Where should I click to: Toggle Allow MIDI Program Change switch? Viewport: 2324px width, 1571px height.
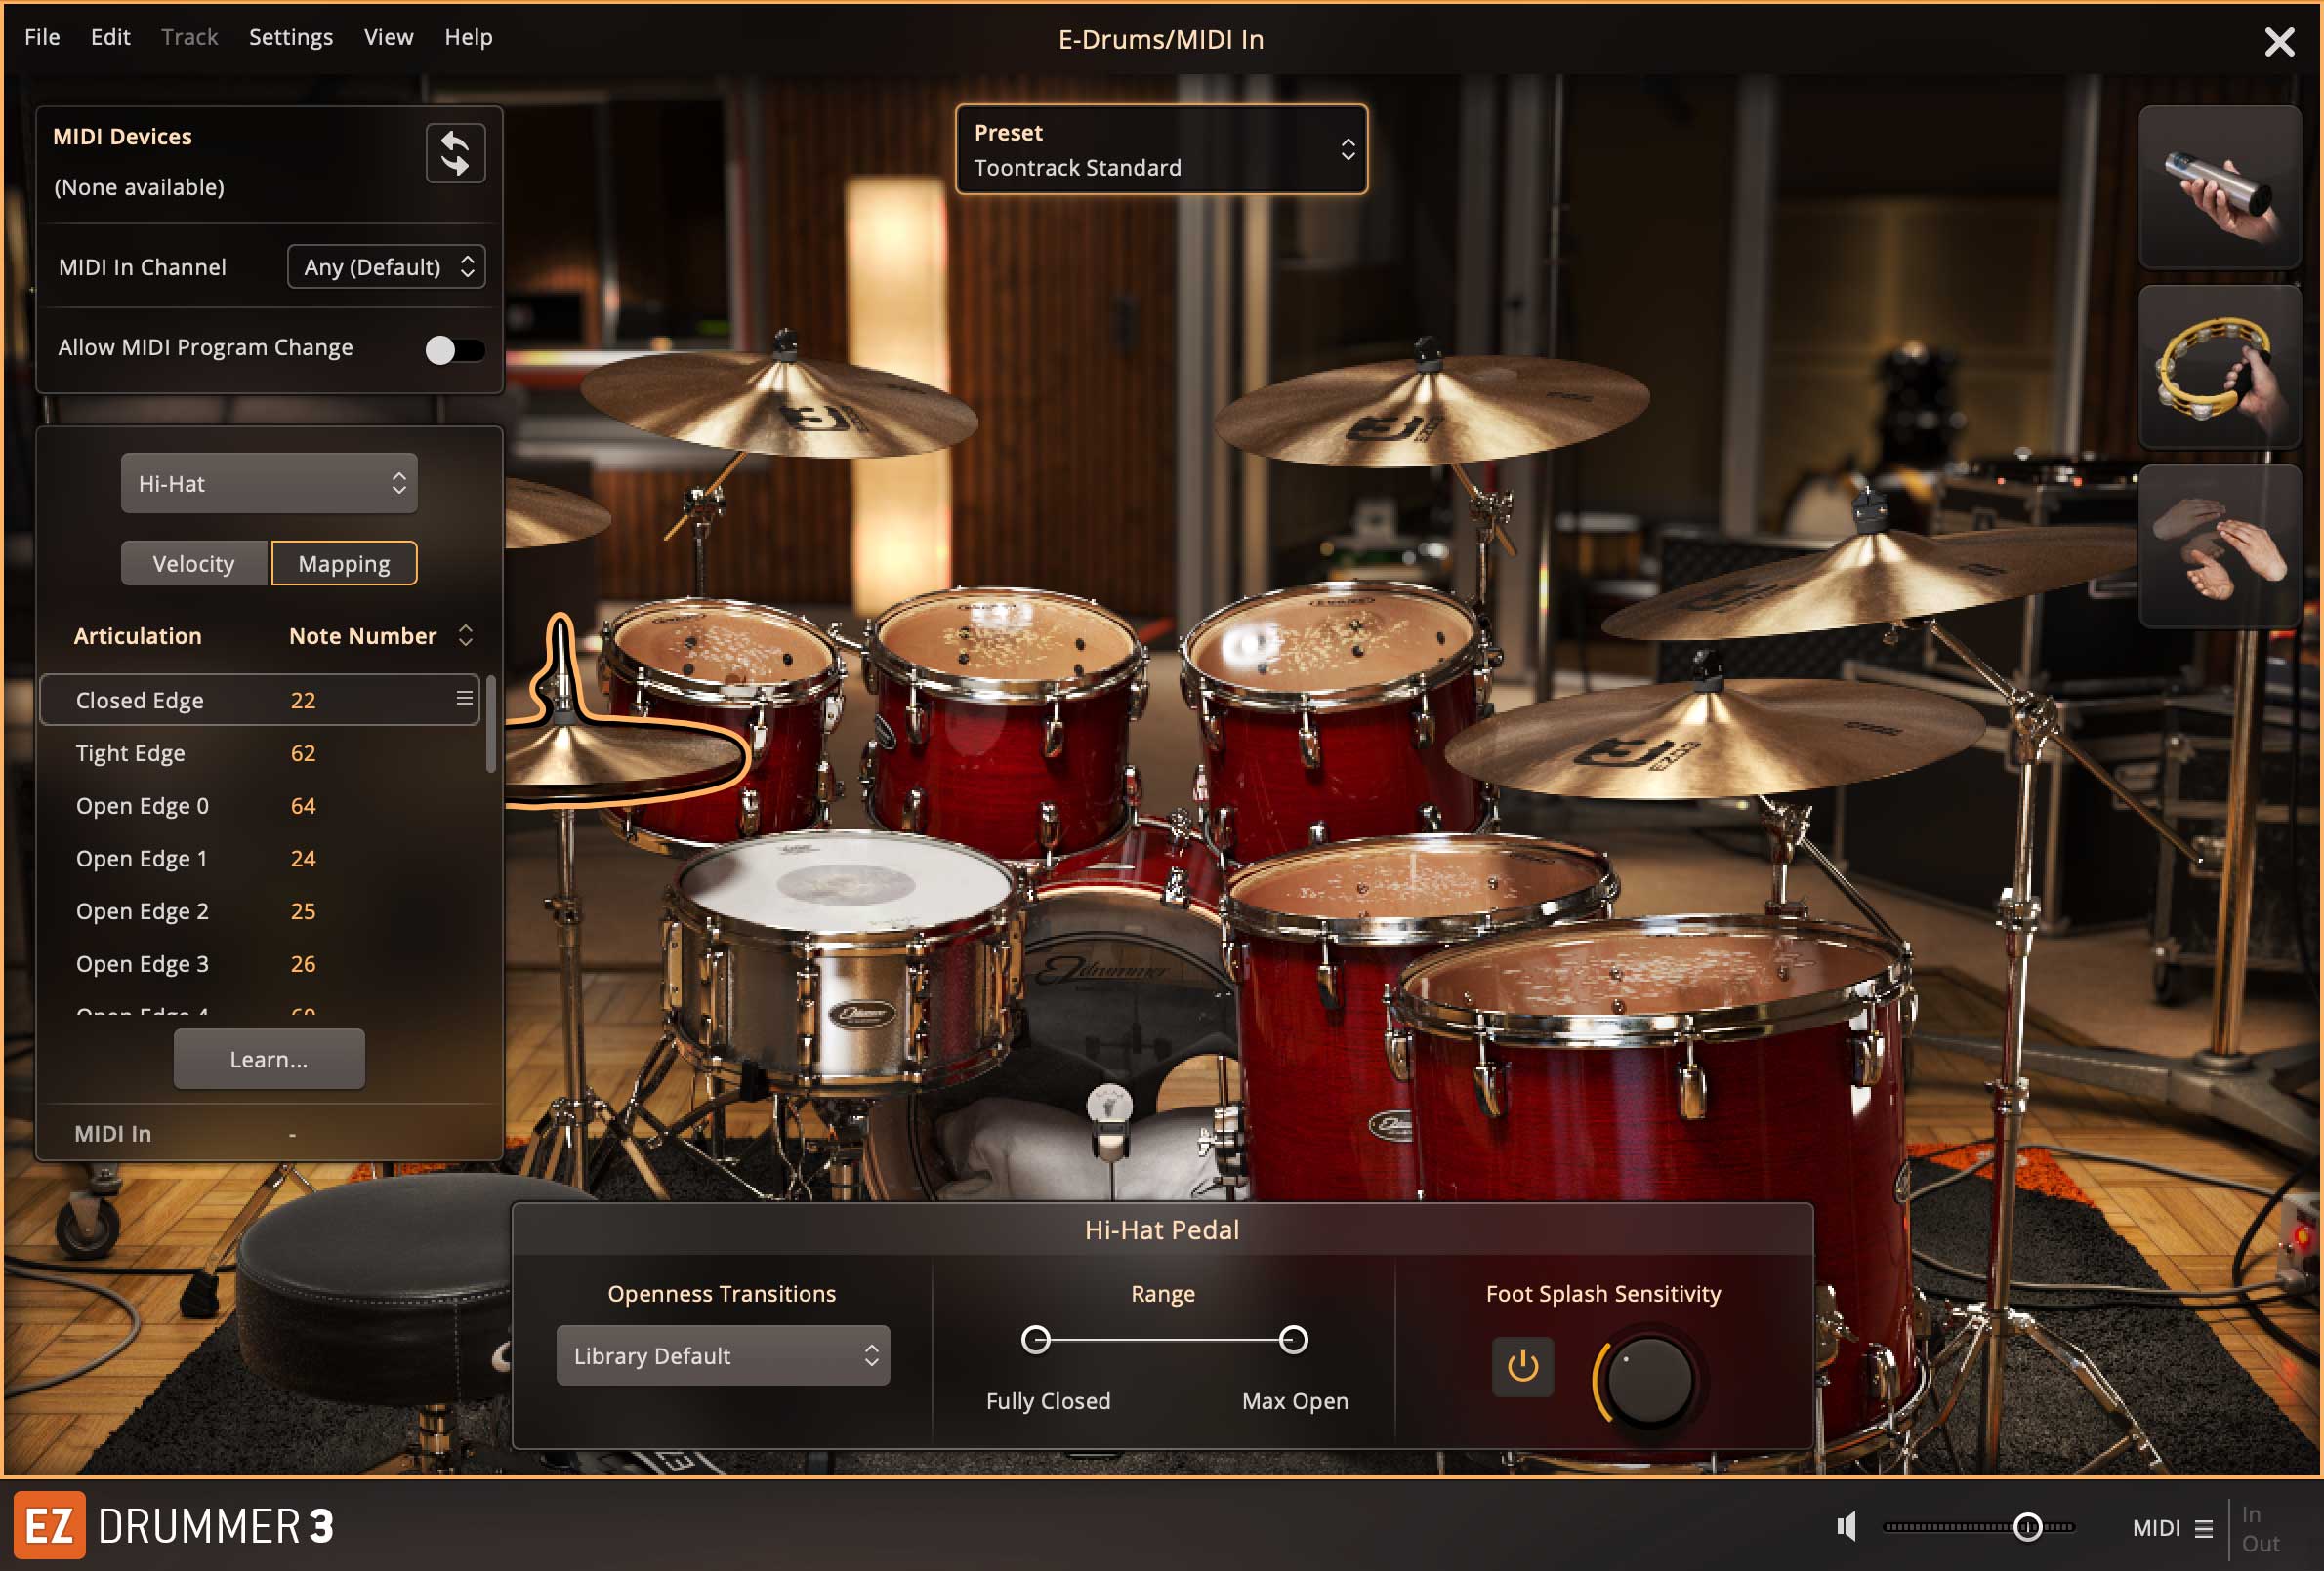coord(454,349)
